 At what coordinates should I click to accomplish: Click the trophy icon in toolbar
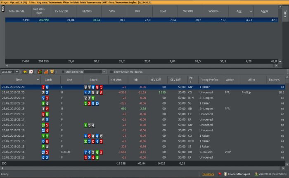tap(52, 71)
